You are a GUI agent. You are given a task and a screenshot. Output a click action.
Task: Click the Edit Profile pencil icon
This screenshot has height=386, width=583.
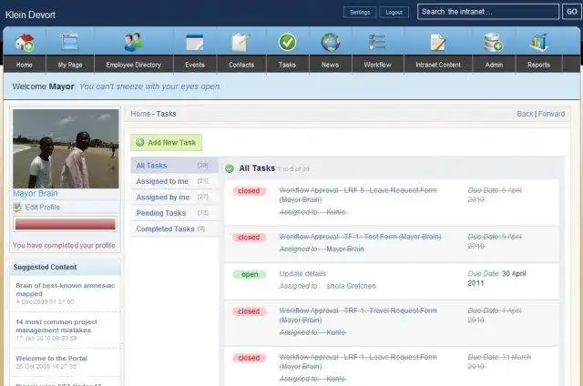[17, 208]
